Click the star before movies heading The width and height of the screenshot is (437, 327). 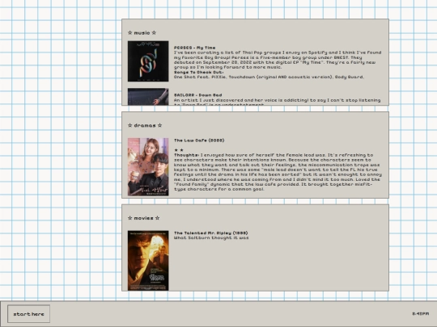(x=129, y=218)
